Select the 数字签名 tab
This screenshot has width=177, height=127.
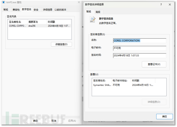27,9
